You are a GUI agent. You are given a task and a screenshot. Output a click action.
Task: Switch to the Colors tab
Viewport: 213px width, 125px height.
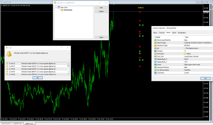[174, 33]
